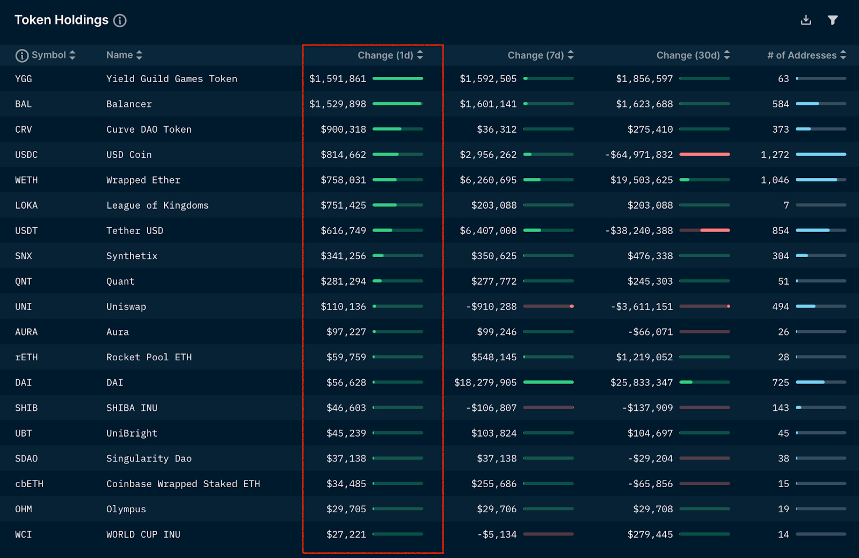The width and height of the screenshot is (859, 558).
Task: Click USDC 30d change red bar
Action: [705, 154]
